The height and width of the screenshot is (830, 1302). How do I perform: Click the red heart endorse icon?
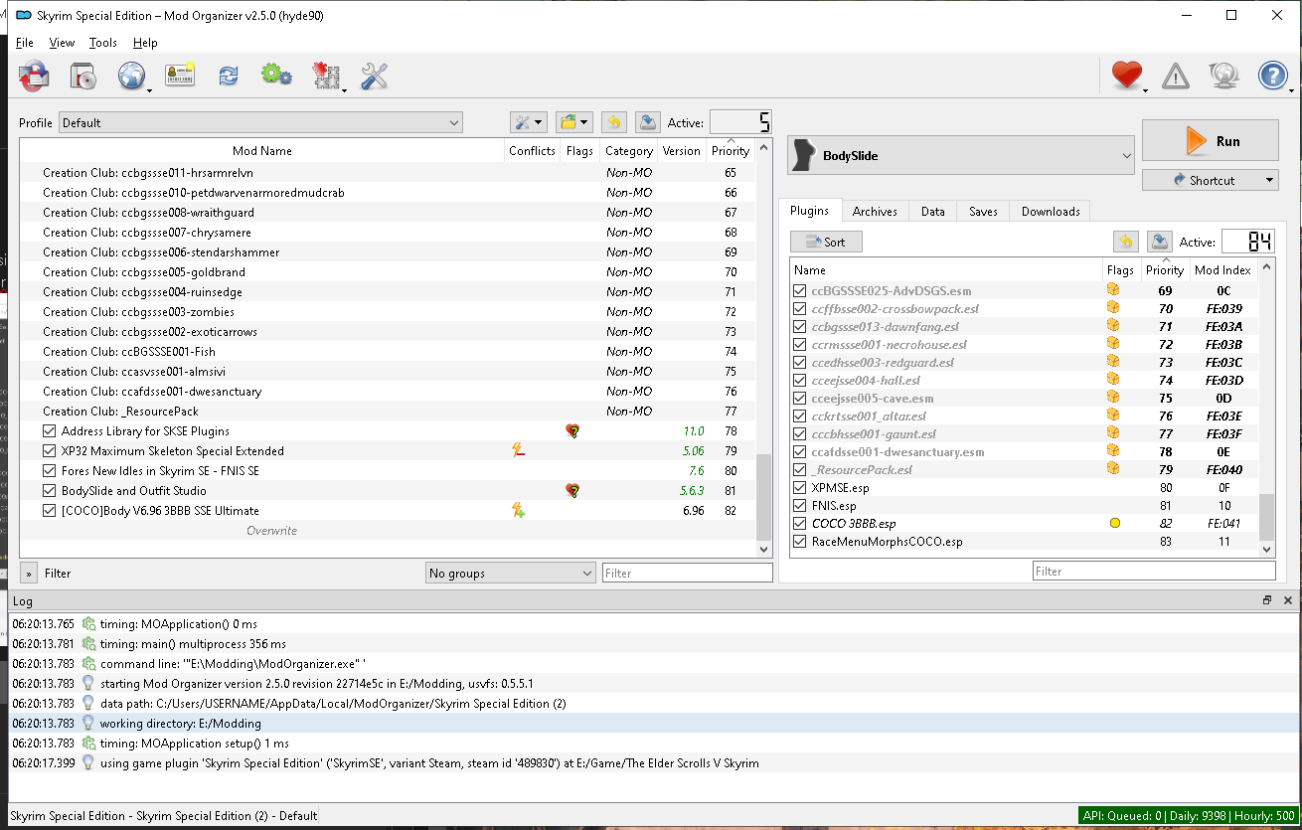tap(1126, 76)
